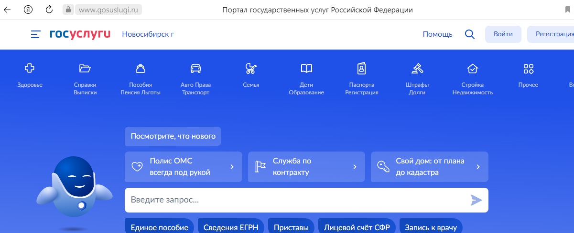
Task: Click the Yandex home icon in browser bar
Action: point(28,10)
